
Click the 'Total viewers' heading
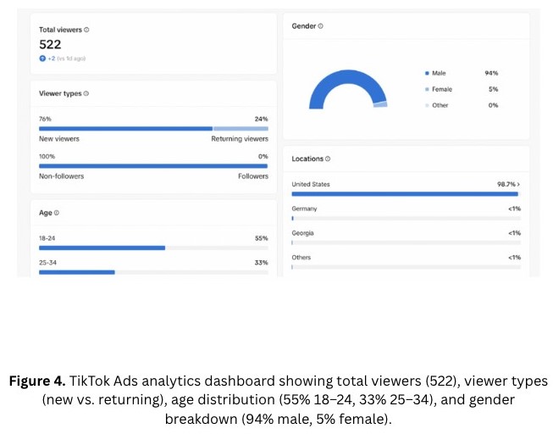pyautogui.click(x=60, y=30)
